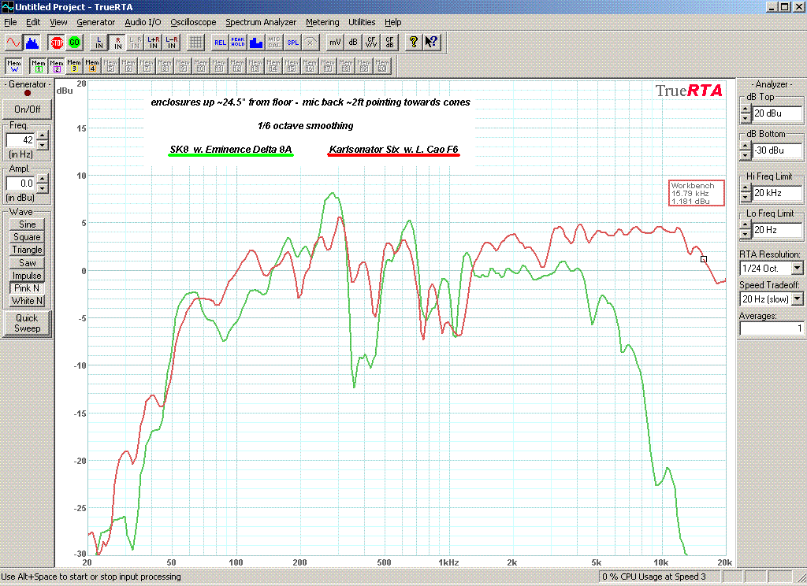This screenshot has width=807, height=586.
Task: Click the red STOP icon
Action: (x=57, y=43)
